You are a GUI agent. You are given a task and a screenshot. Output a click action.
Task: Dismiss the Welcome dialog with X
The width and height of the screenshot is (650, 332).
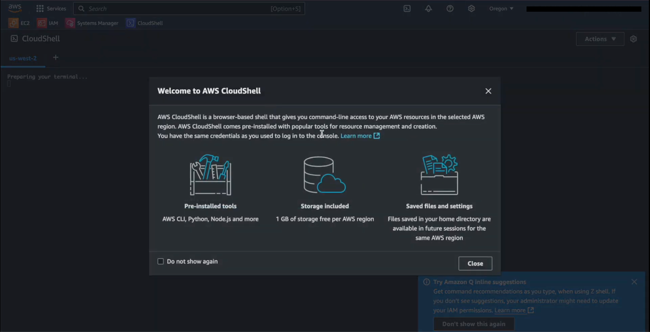point(488,91)
